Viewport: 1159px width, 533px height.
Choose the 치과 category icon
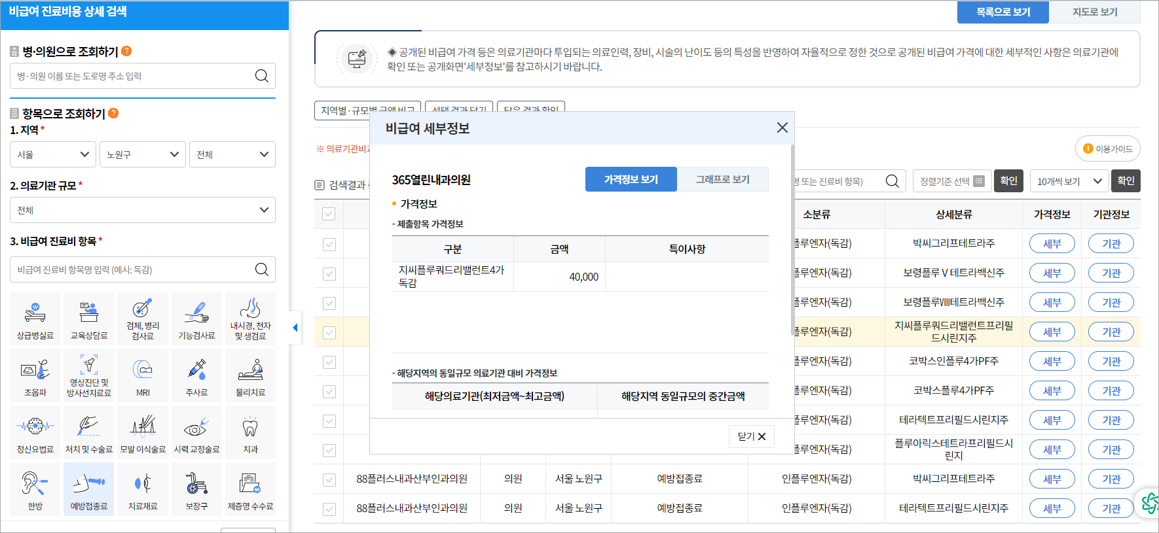tap(250, 432)
